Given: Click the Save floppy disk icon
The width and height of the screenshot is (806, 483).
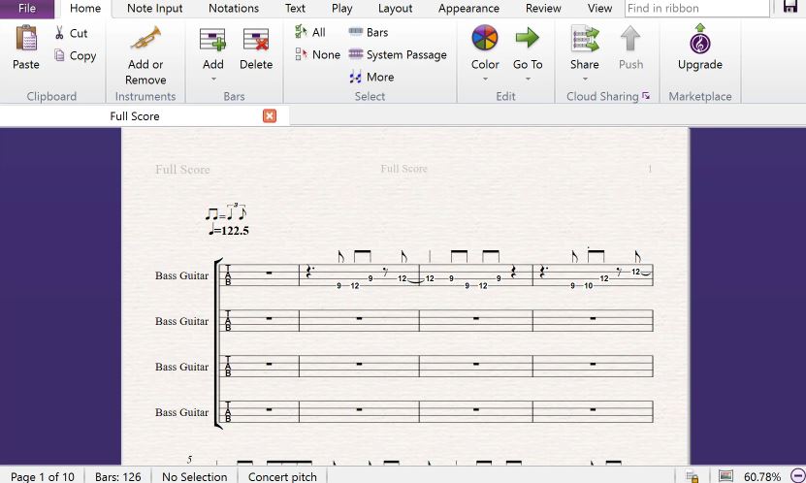Looking at the screenshot, I should point(790,6).
